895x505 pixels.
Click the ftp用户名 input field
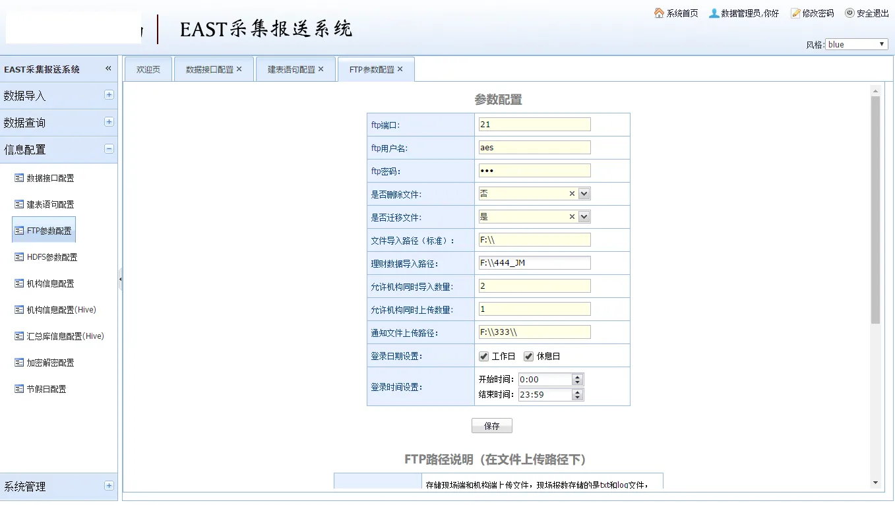pos(534,148)
